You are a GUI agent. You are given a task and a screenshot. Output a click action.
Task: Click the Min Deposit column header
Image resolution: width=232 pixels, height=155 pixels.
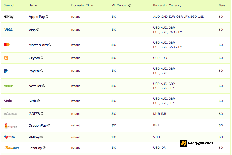[119, 5]
